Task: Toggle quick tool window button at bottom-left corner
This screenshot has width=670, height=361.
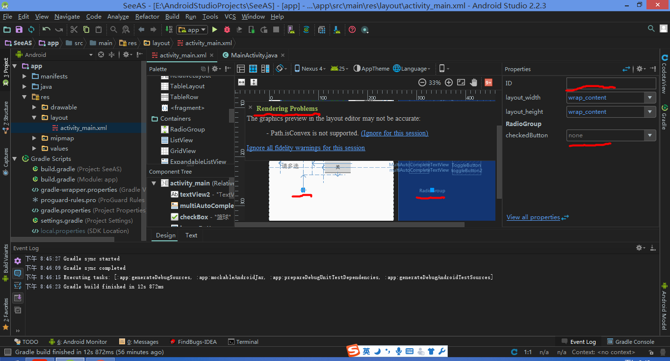Action: pos(7,352)
